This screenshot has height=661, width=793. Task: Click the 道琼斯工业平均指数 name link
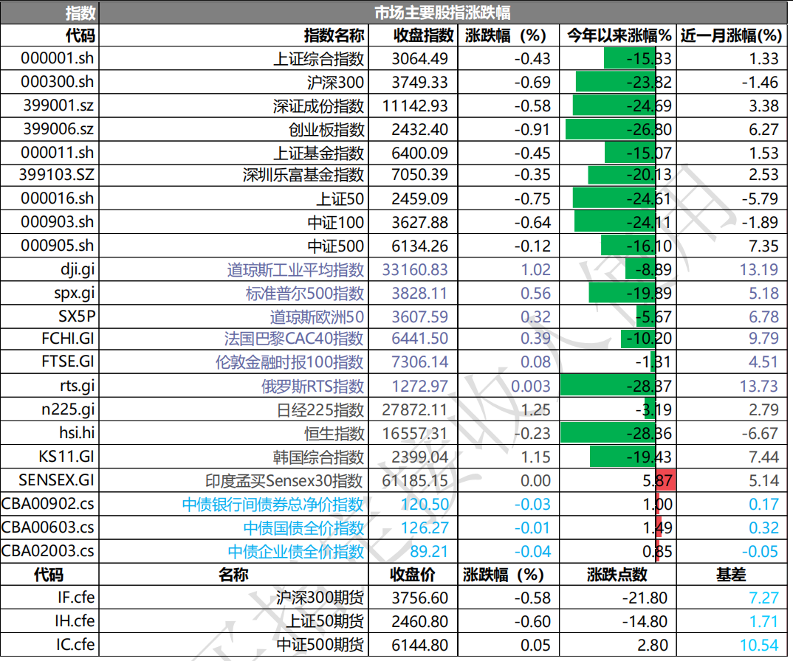pyautogui.click(x=295, y=270)
